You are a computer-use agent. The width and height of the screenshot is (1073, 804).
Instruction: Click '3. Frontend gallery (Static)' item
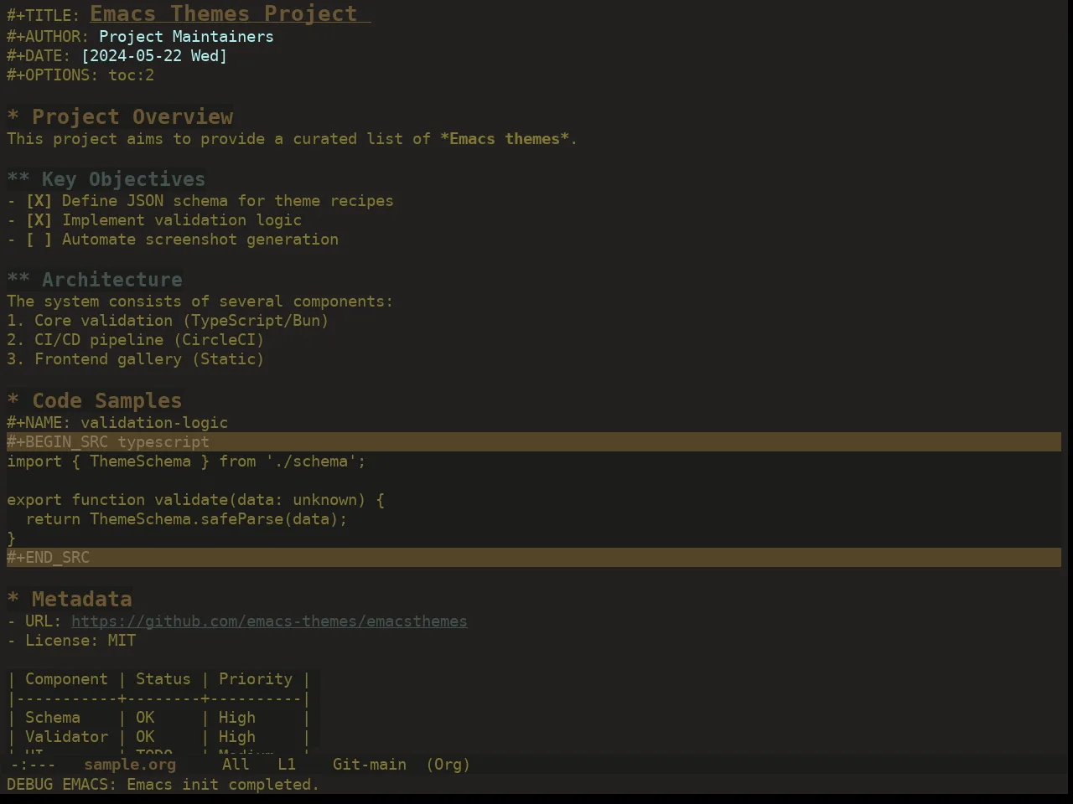coord(136,359)
